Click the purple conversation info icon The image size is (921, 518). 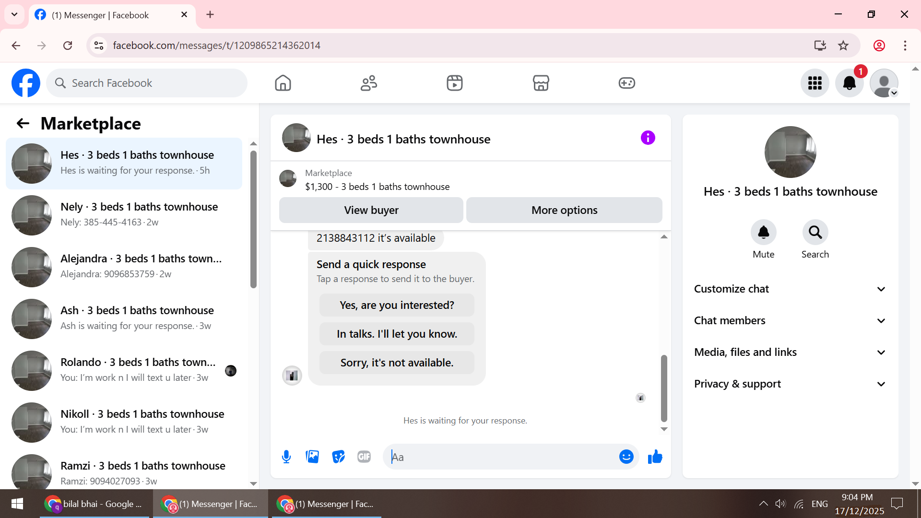[648, 138]
